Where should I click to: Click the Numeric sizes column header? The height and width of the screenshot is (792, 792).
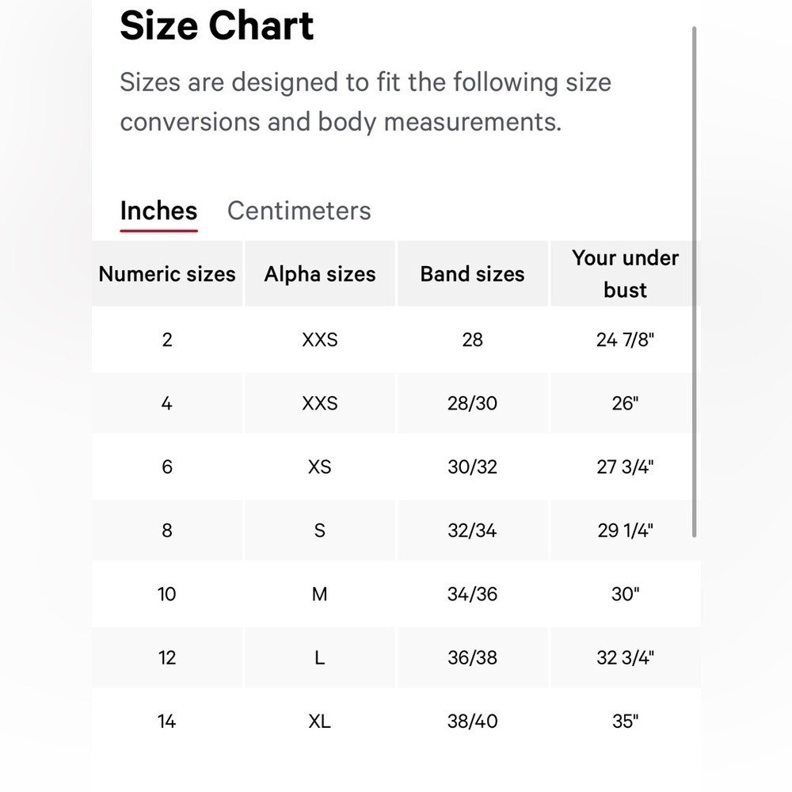click(x=167, y=274)
